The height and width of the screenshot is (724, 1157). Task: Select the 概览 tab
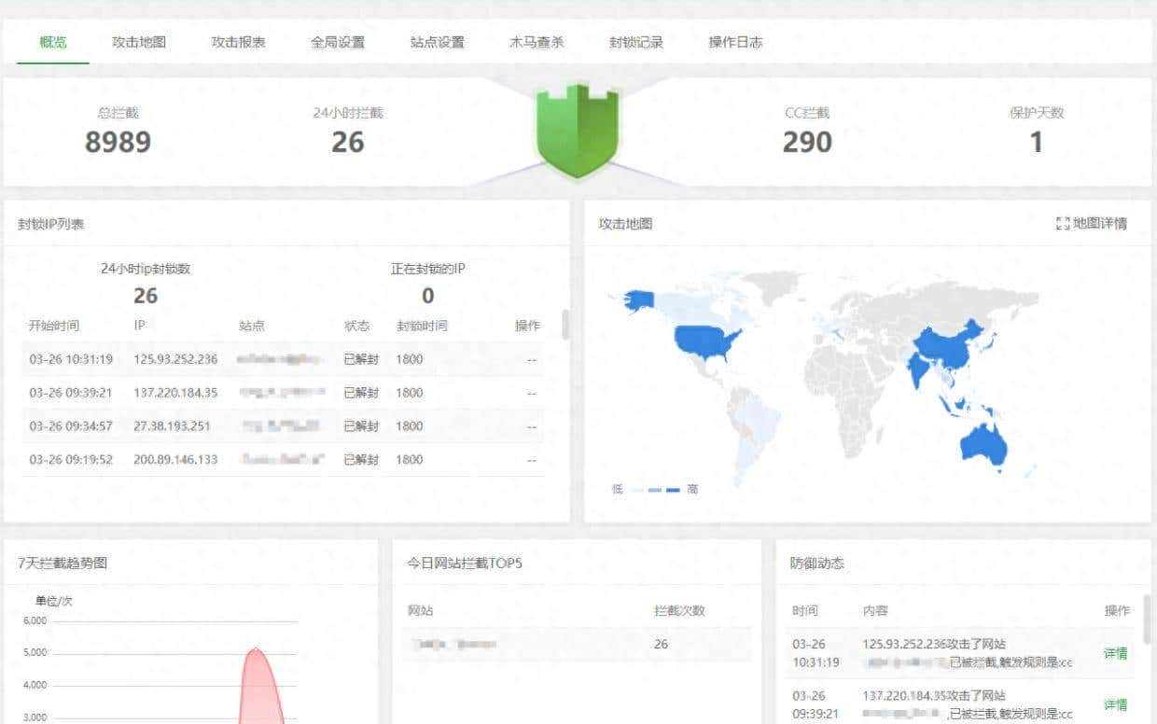click(51, 42)
